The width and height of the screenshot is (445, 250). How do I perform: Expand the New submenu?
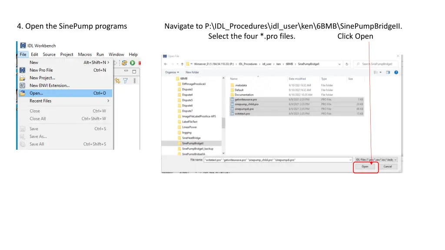65,62
